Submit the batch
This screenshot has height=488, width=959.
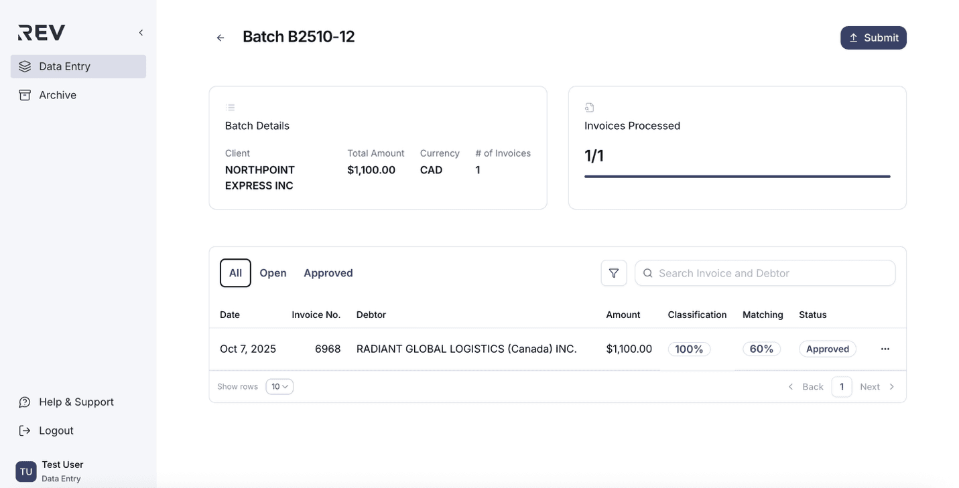pyautogui.click(x=873, y=38)
